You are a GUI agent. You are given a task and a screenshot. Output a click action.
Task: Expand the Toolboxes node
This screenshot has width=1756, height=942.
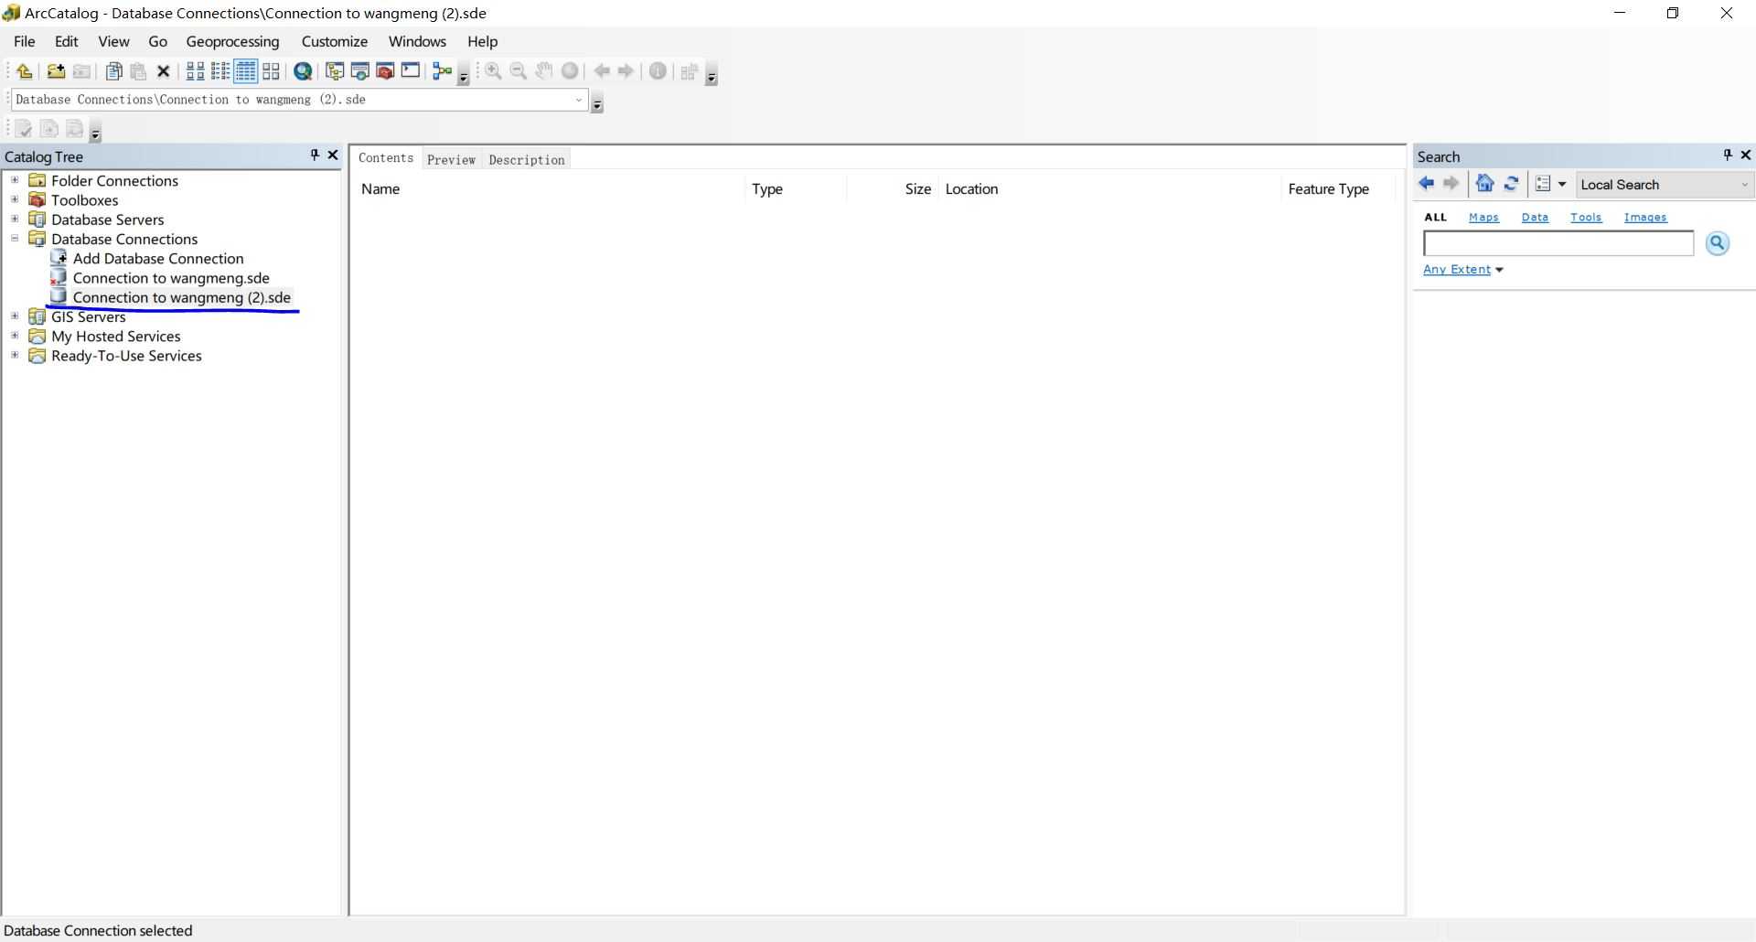click(15, 199)
